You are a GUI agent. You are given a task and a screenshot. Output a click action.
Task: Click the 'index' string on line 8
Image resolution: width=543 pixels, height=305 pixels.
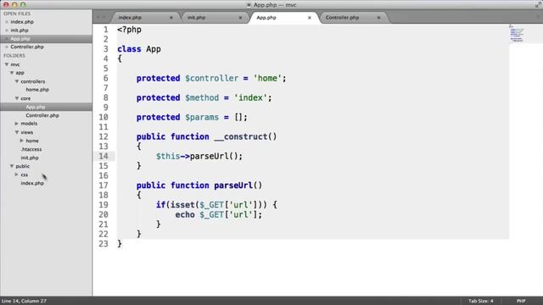coord(251,98)
